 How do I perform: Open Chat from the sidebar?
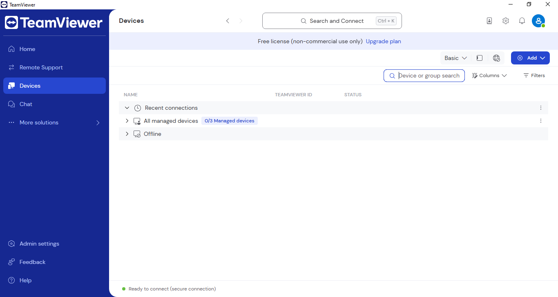[26, 104]
